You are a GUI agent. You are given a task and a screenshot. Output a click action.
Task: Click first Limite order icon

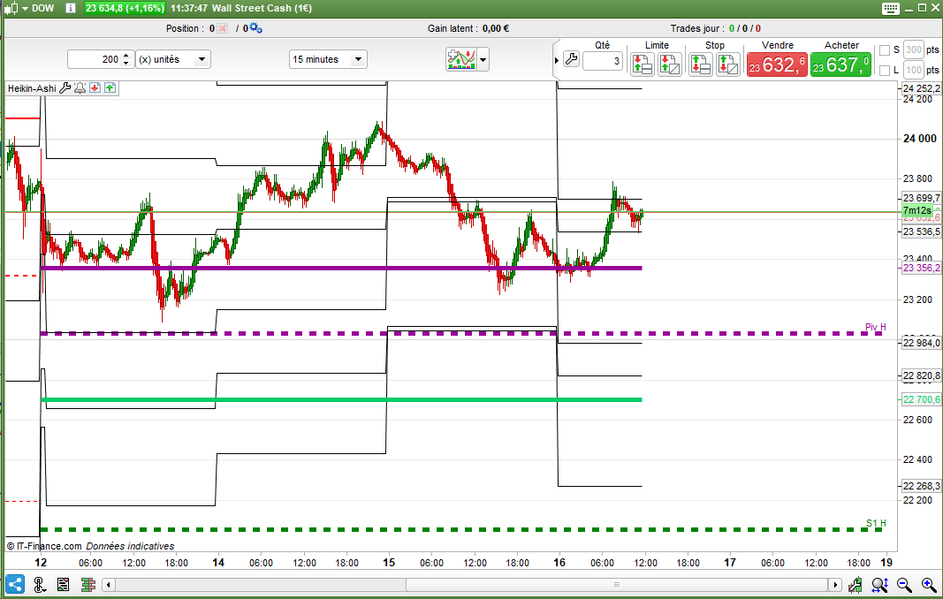click(x=643, y=64)
